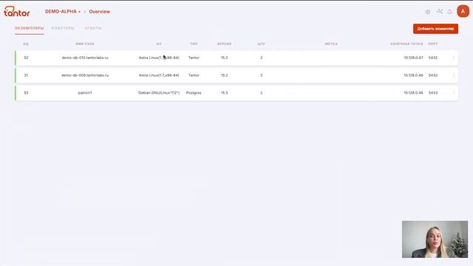Open the three-dot menu for demo-db-010 row
The height and width of the screenshot is (266, 473).
(x=454, y=58)
